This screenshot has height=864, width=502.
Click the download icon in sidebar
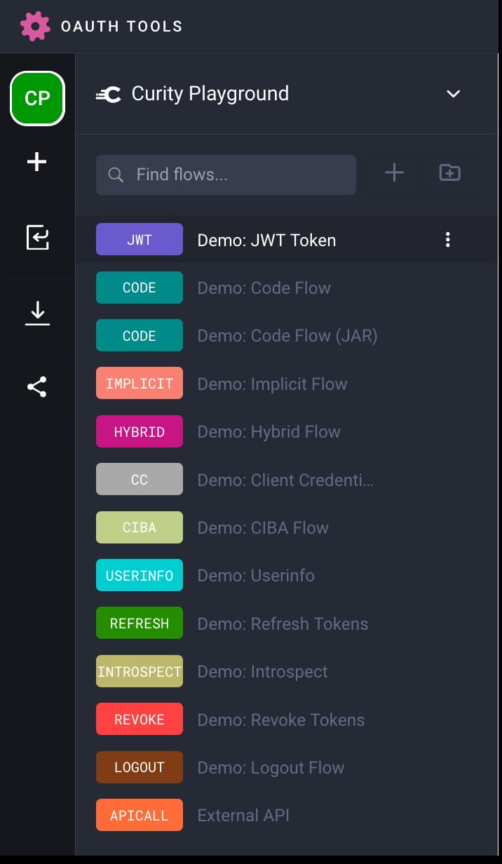tap(37, 313)
